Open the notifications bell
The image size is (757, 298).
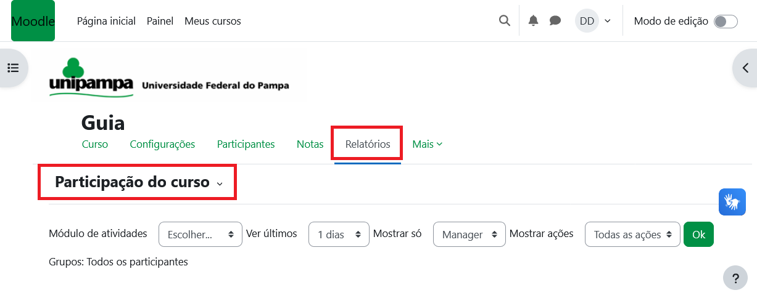534,21
